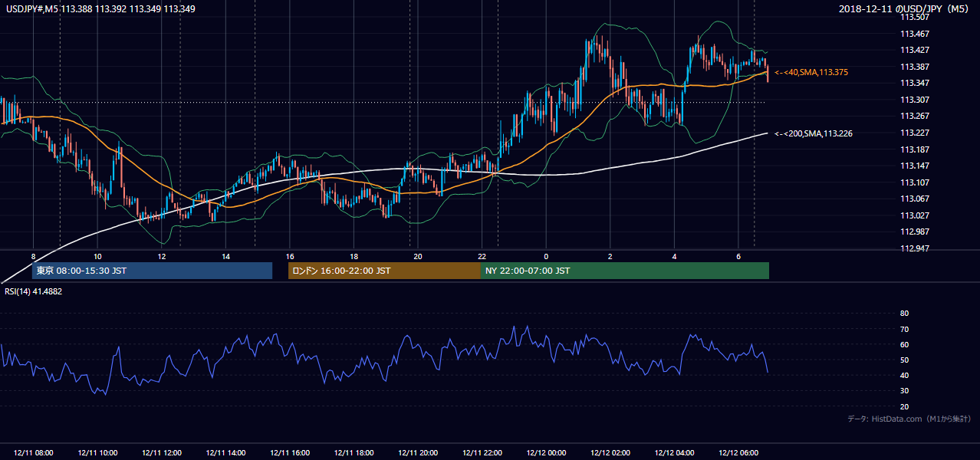Click the bottom date label 12/11 14:00
The image size is (980, 460).
[x=225, y=453]
